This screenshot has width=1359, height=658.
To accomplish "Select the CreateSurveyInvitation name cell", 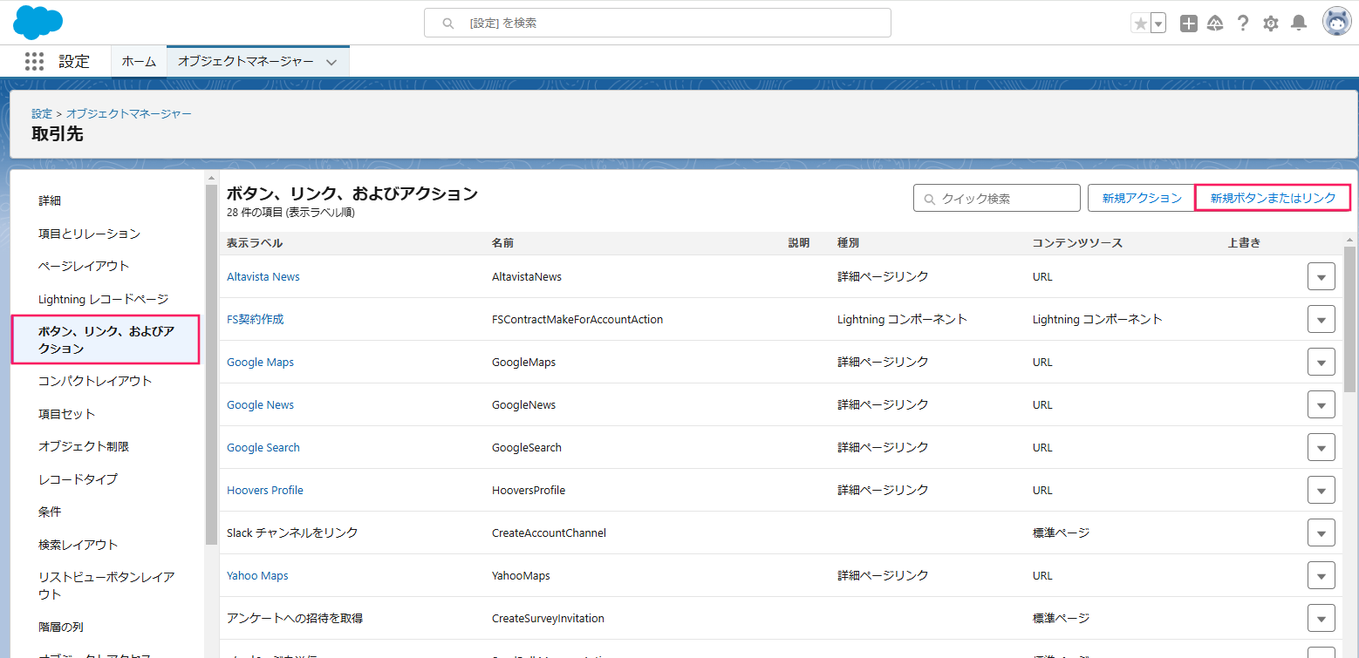I will coord(548,618).
